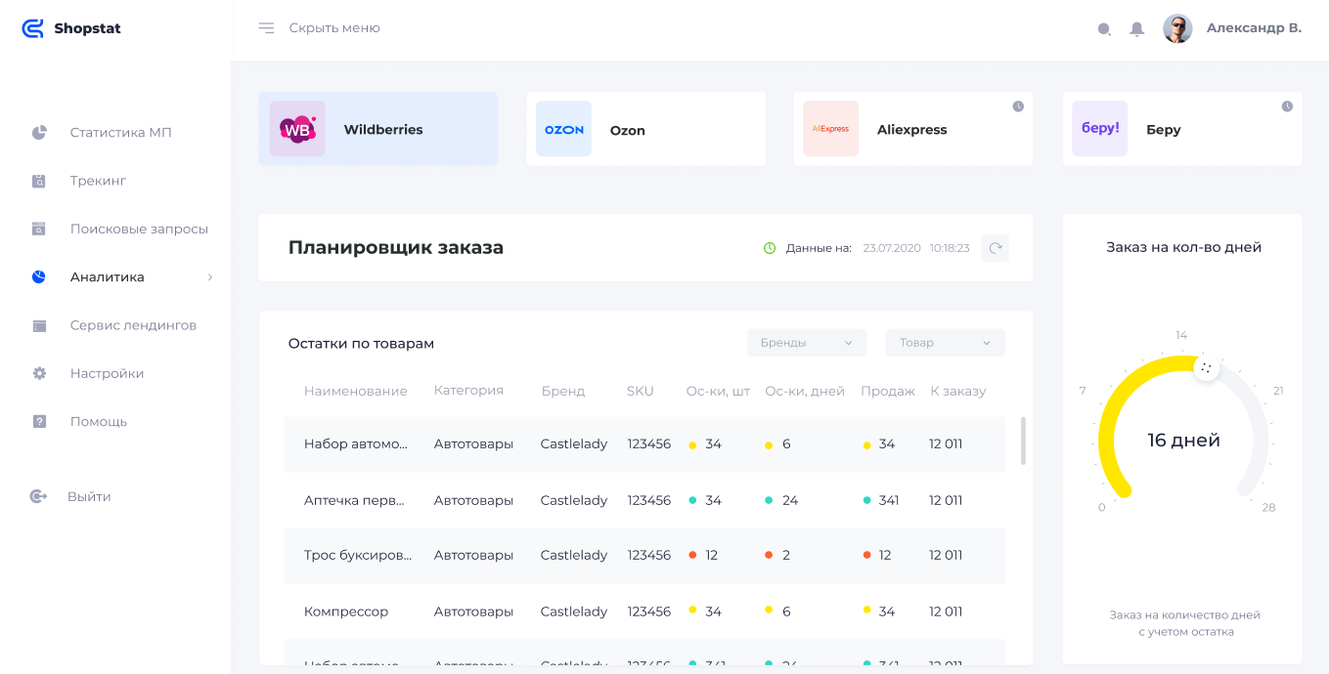Switch to the Aliexpress marketplace

pos(912,128)
